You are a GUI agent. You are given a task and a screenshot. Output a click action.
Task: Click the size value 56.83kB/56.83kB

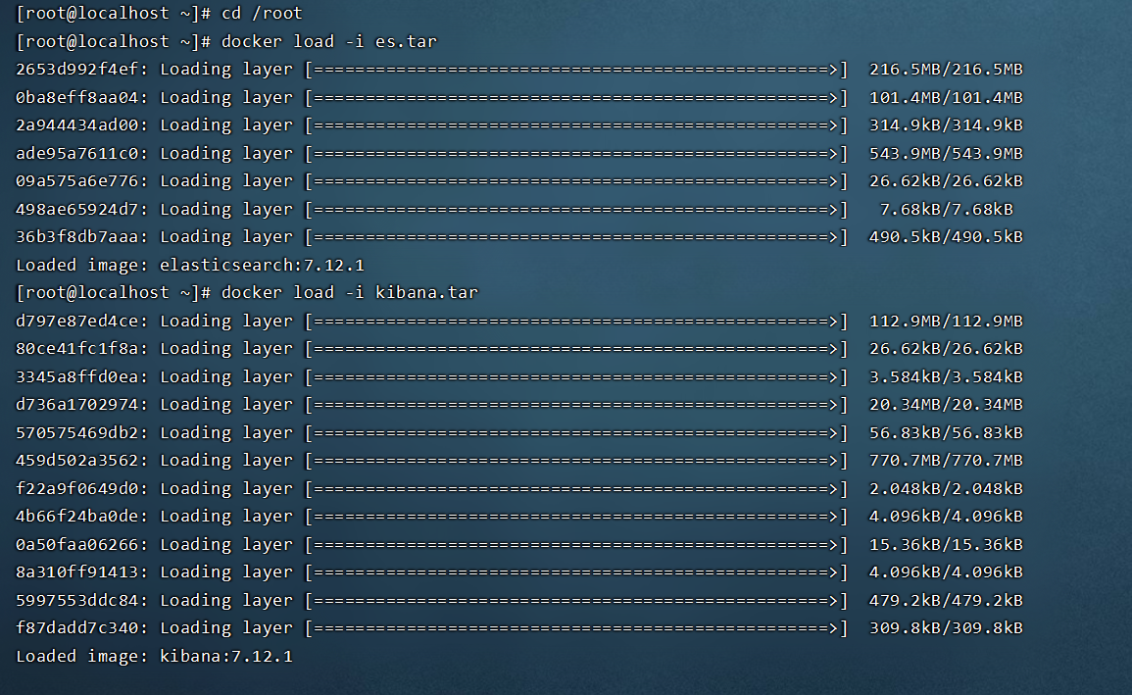pos(946,432)
